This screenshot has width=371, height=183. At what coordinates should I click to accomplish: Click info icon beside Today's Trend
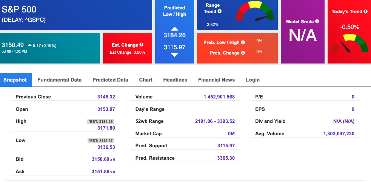pos(366,11)
